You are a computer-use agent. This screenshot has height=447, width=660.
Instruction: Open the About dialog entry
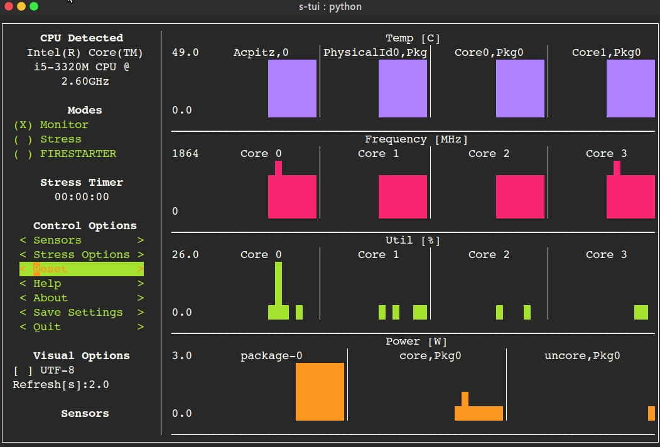point(82,298)
